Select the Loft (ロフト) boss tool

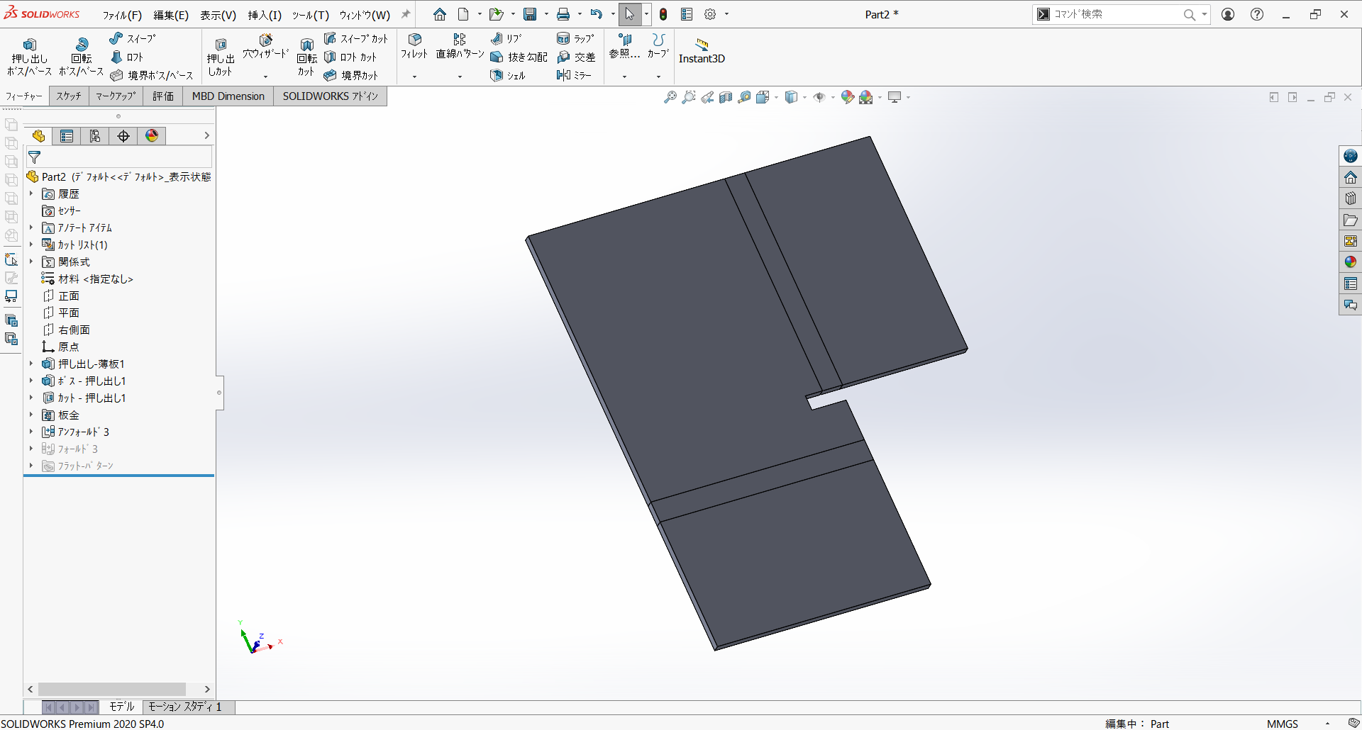click(127, 57)
